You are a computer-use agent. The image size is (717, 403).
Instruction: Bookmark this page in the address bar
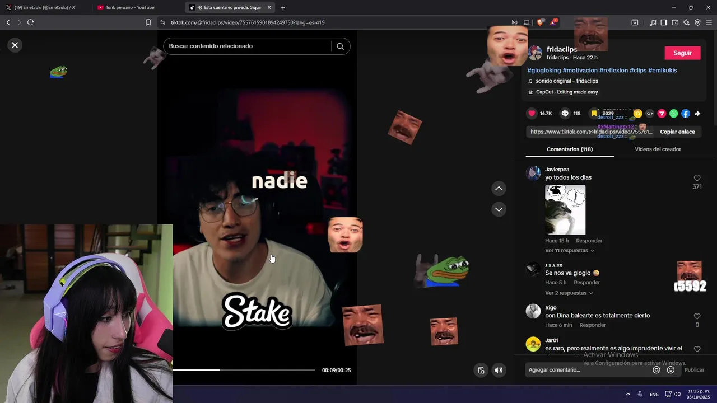148,22
